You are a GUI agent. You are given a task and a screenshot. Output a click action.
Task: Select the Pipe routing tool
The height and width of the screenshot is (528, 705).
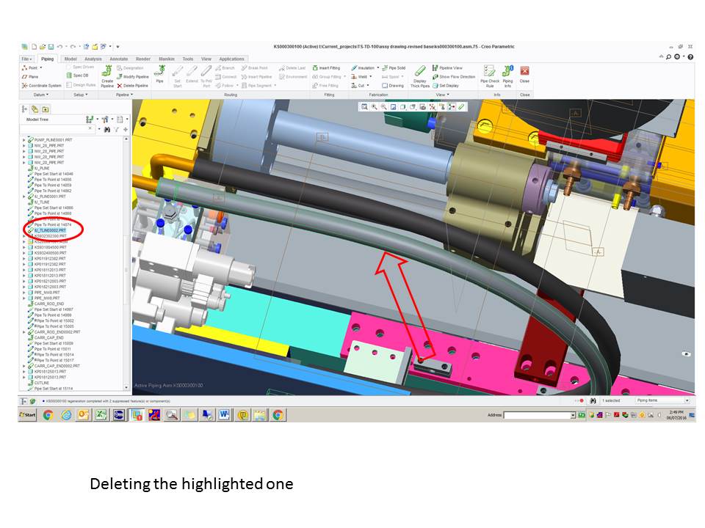tap(159, 75)
